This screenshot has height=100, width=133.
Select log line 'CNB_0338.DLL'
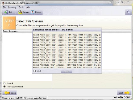coord(67,42)
